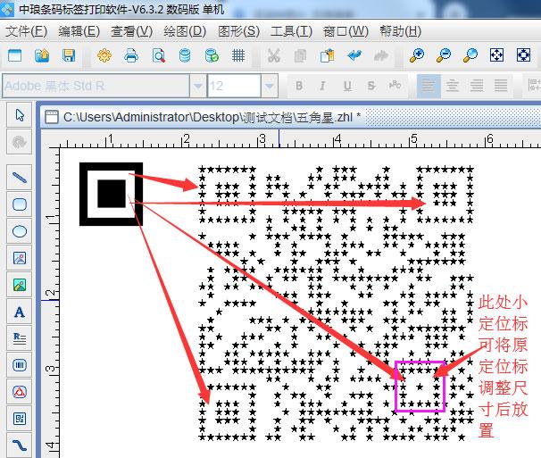541x458 pixels.
Task: Click the gray redo arrow
Action: click(x=381, y=55)
